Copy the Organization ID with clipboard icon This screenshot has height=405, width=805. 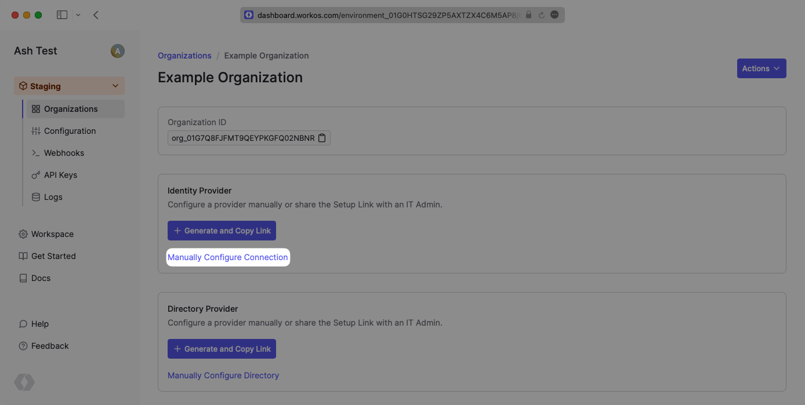tap(322, 138)
